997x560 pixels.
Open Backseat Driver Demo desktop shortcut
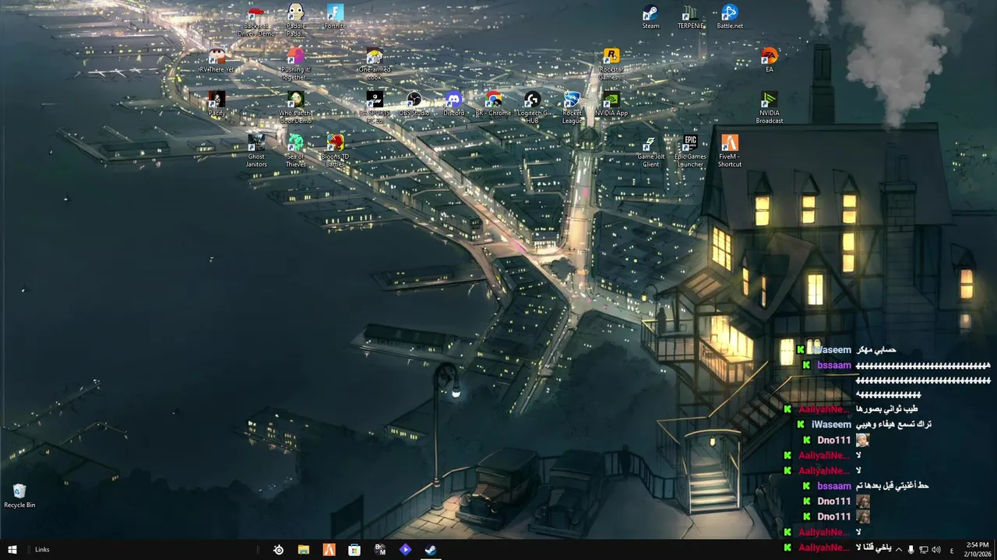pos(256,21)
